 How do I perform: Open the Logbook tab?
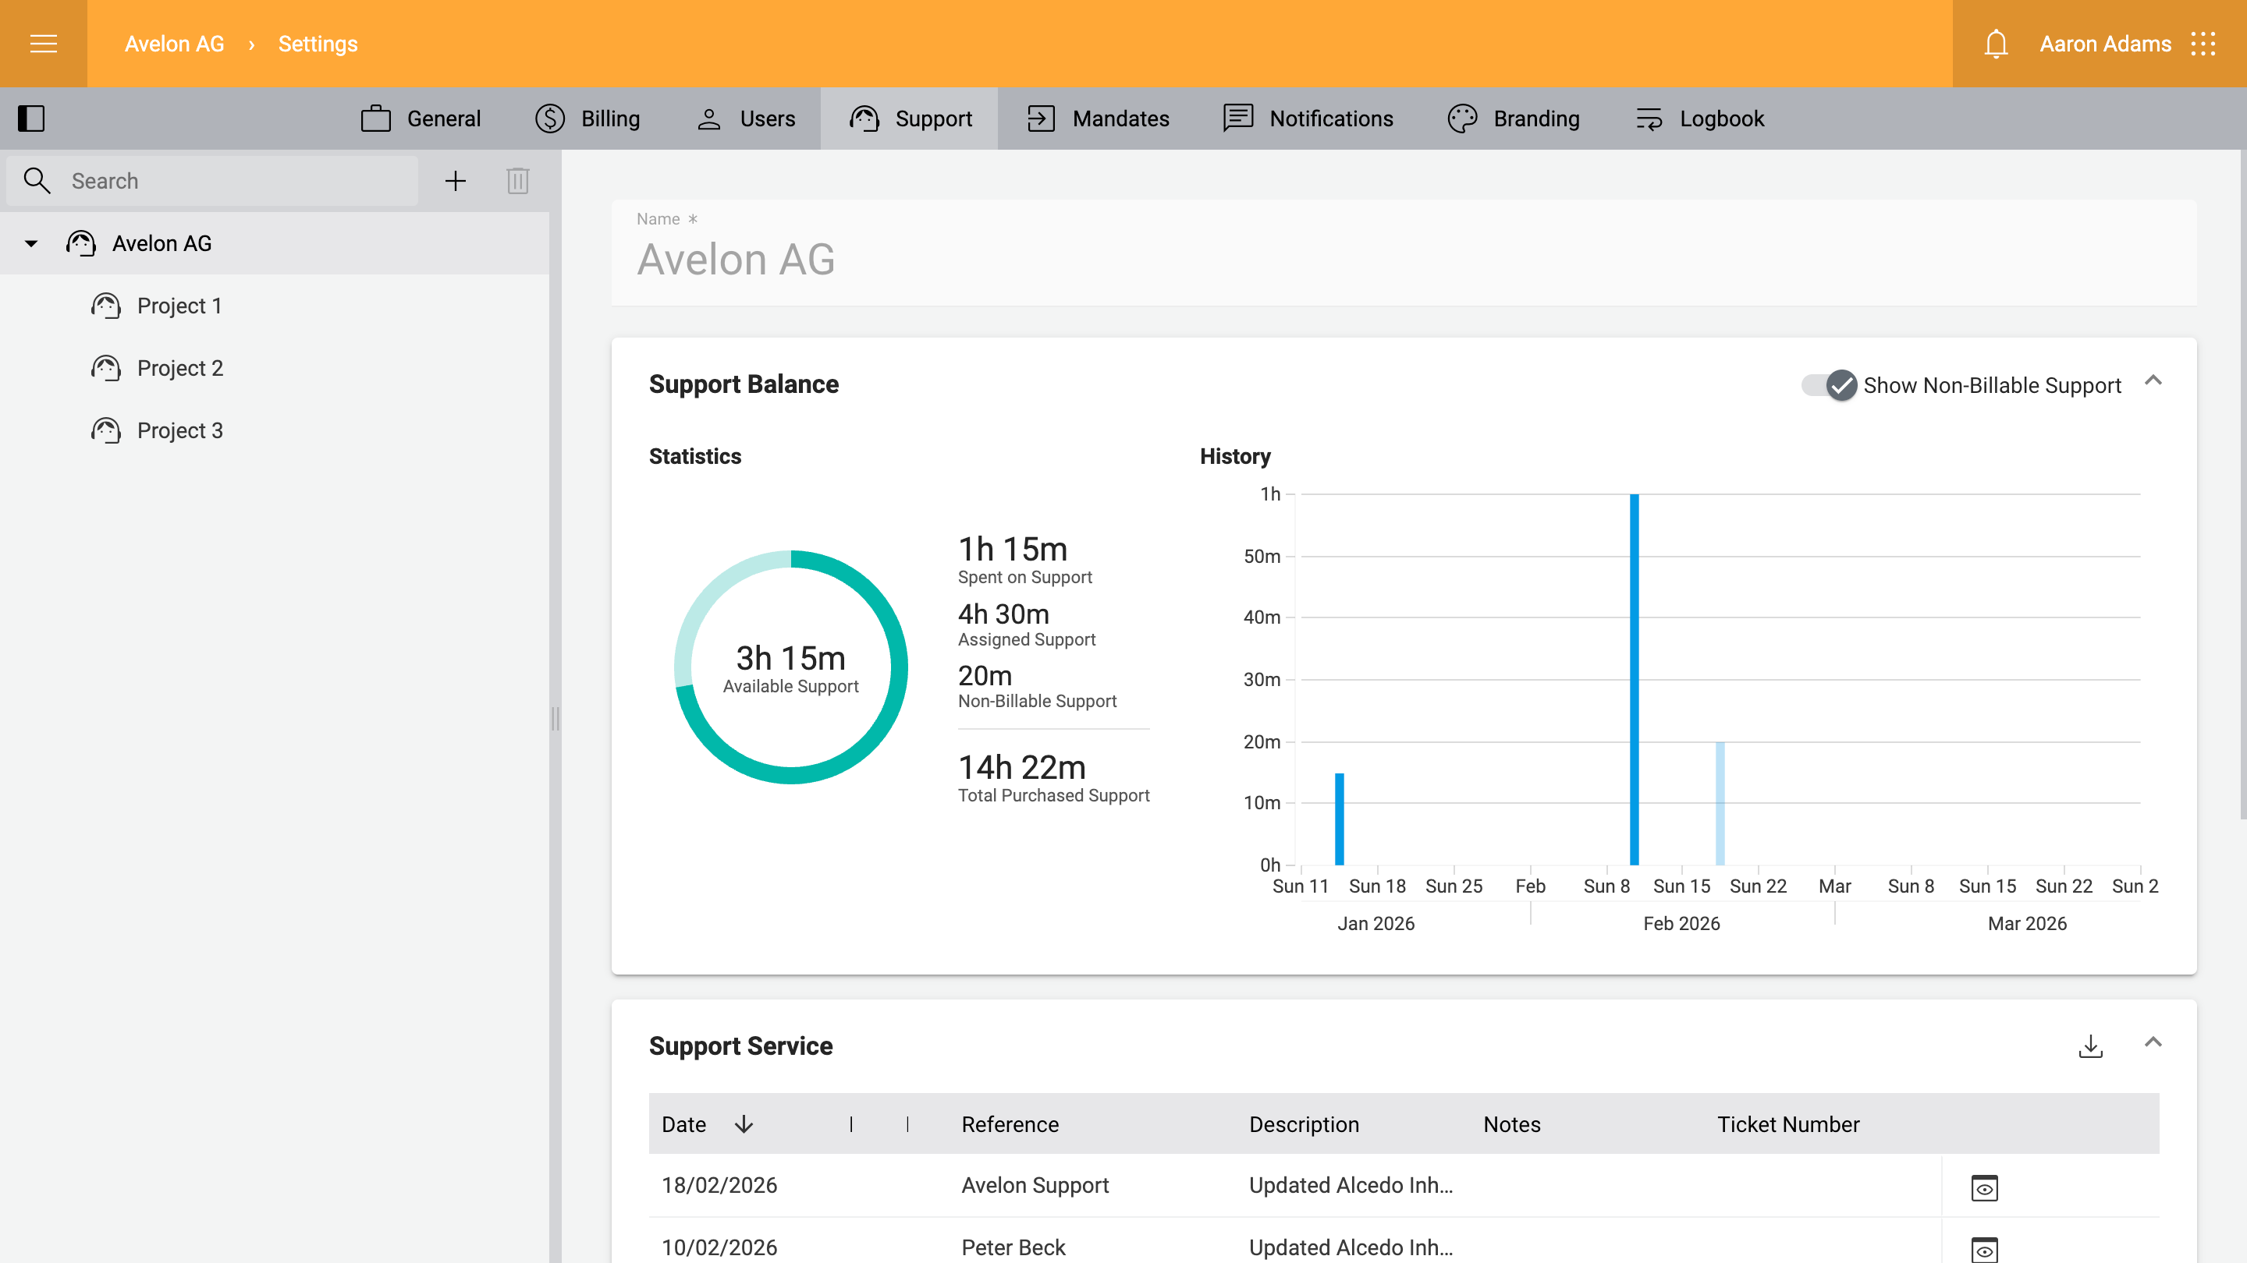coord(1699,119)
